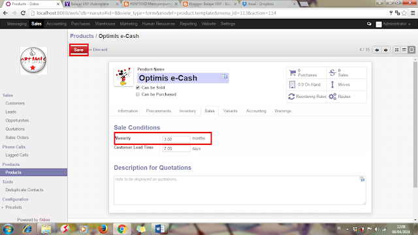Open the Administrator user dropdown
The width and height of the screenshot is (418, 235).
(393, 24)
